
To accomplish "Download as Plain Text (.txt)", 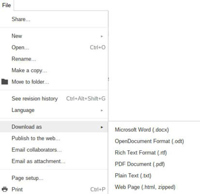I will tap(133, 176).
